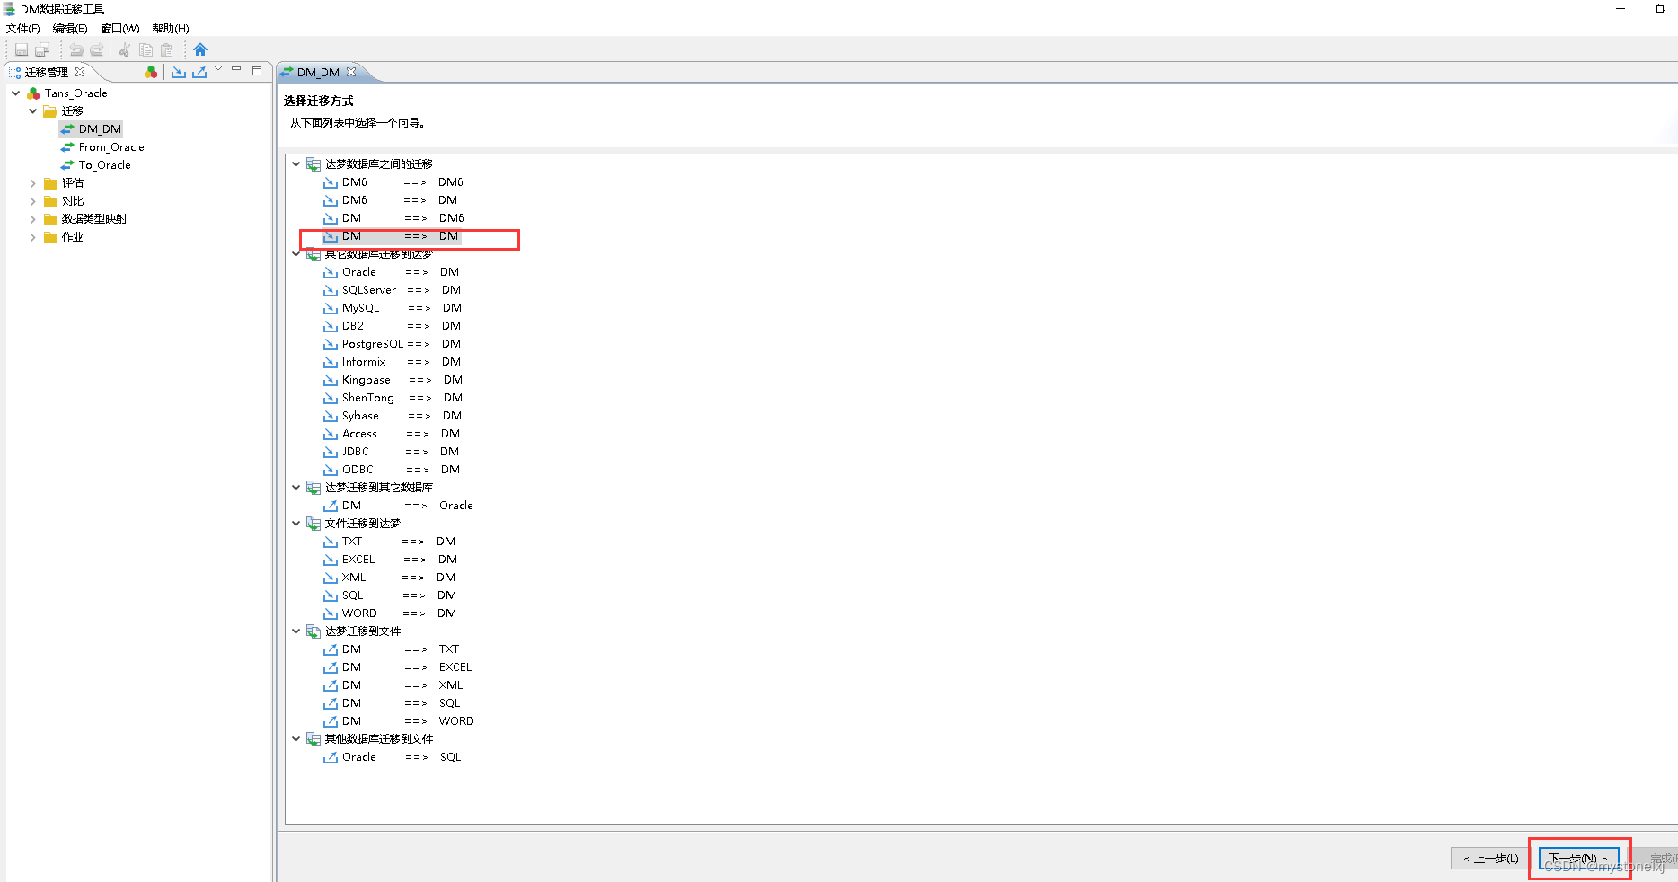
Task: Click the 下一步(N) next button
Action: [x=1579, y=859]
